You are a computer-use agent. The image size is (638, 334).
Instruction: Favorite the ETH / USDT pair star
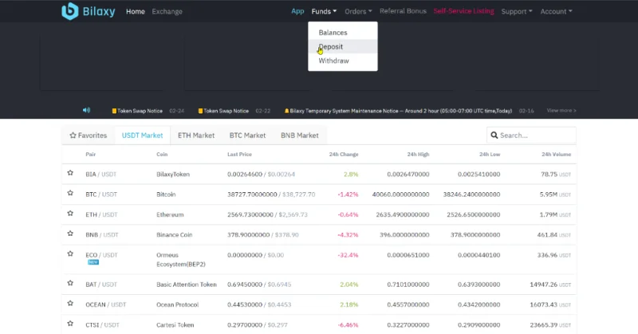point(70,213)
